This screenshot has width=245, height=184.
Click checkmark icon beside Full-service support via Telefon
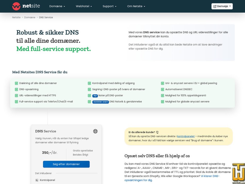[16, 102]
